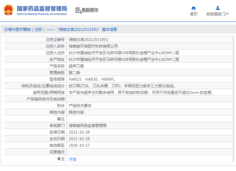236x171 pixels.
Task: Click the 审批部门 label
Action: [57, 126]
